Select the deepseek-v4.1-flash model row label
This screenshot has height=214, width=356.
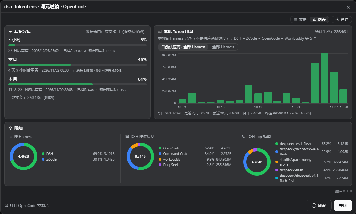coord(295,144)
